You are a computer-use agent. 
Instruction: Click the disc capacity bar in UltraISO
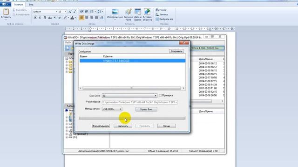(207, 48)
